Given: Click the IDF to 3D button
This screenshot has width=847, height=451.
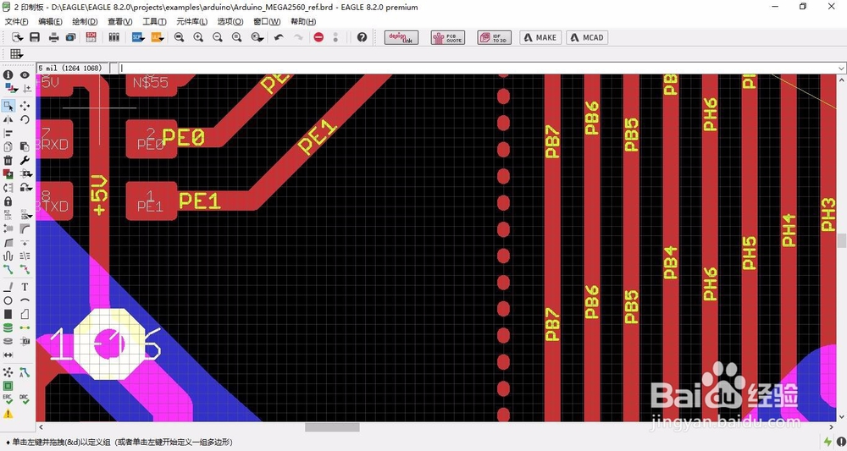Looking at the screenshot, I should coord(495,37).
